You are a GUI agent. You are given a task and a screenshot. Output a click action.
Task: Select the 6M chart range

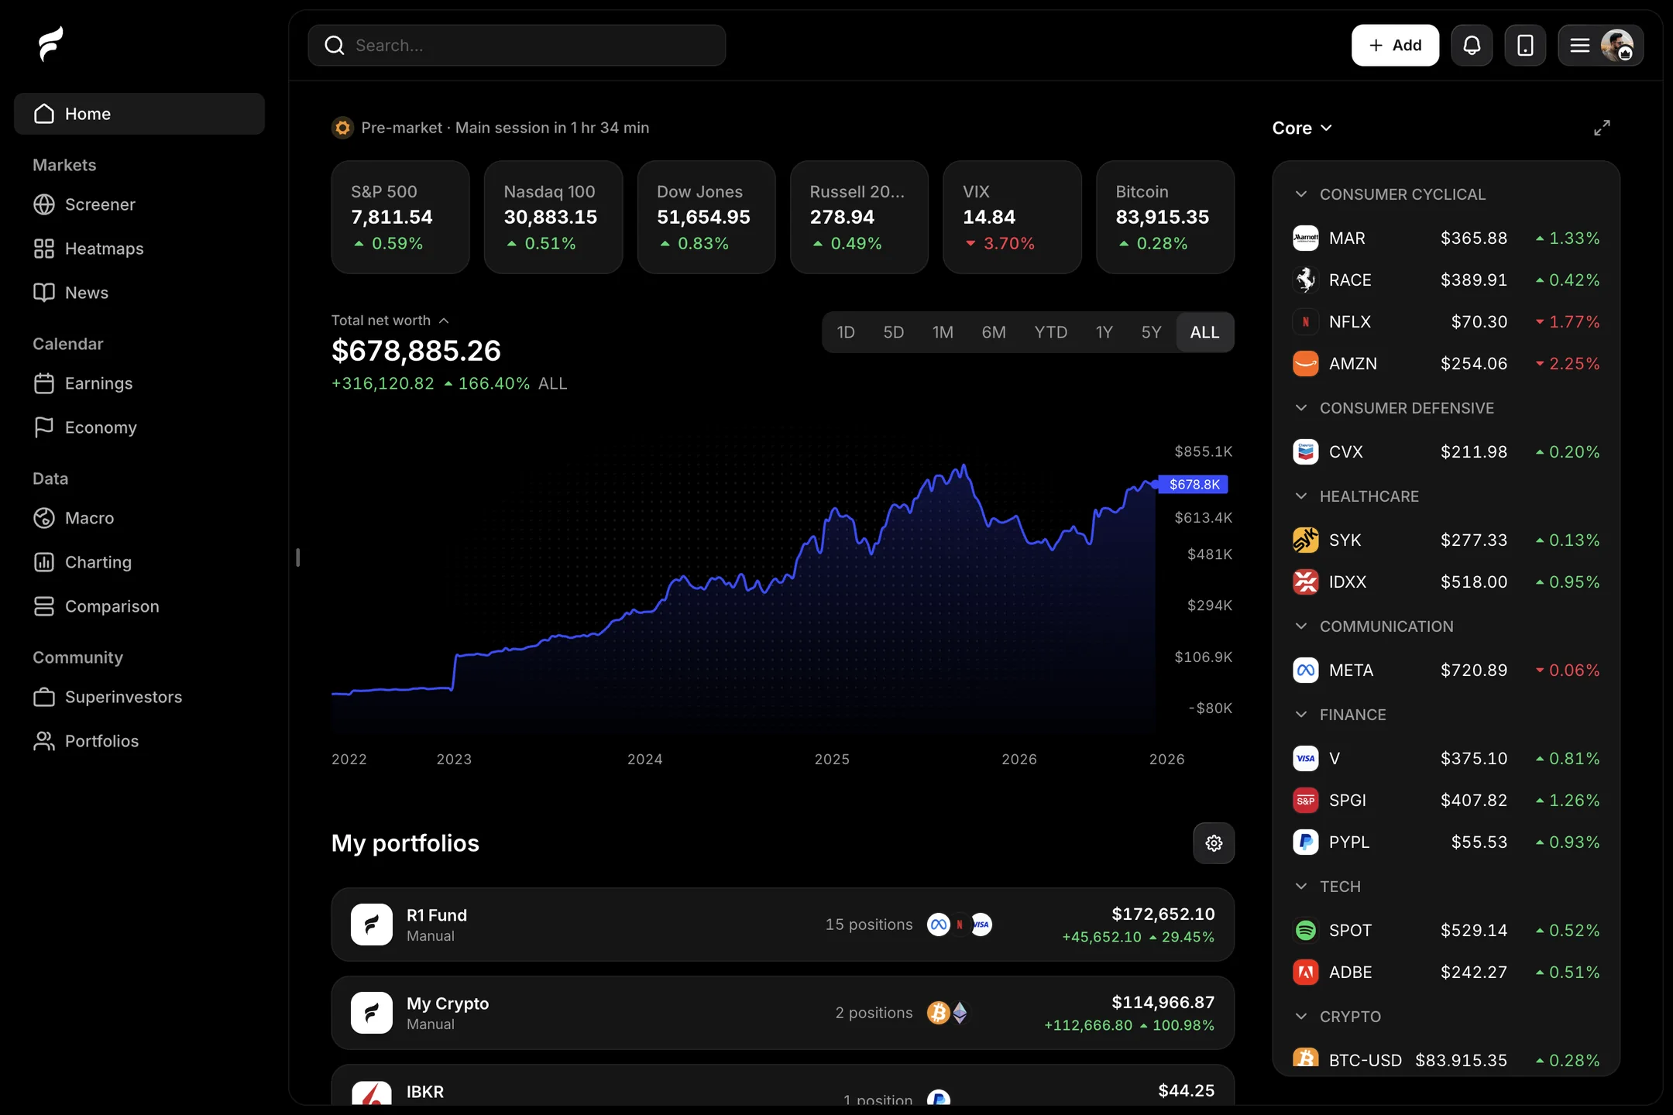(994, 332)
